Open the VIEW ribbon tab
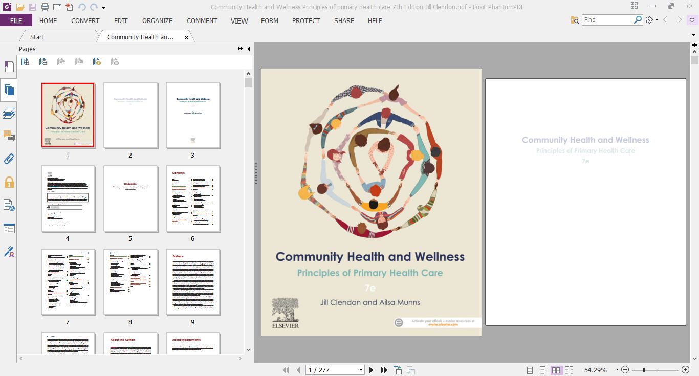 click(x=239, y=20)
